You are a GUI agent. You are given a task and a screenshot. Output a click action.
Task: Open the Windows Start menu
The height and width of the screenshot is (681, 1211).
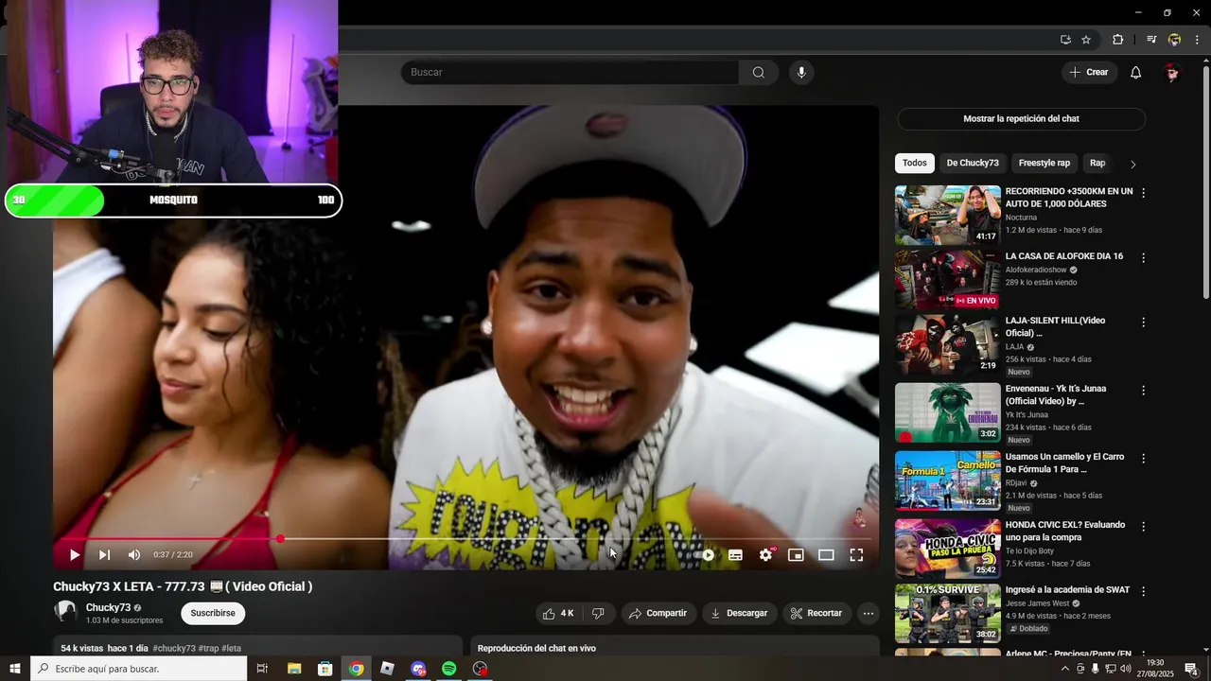click(15, 669)
